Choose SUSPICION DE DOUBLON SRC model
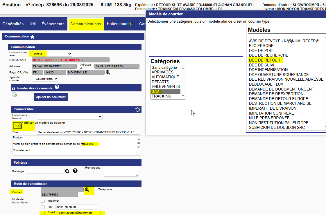The image size is (326, 215). point(277,127)
